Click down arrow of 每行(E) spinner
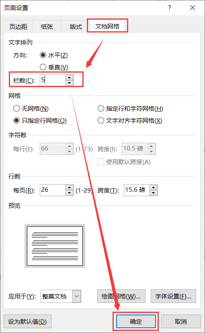The image size is (205, 333). [x=70, y=152]
